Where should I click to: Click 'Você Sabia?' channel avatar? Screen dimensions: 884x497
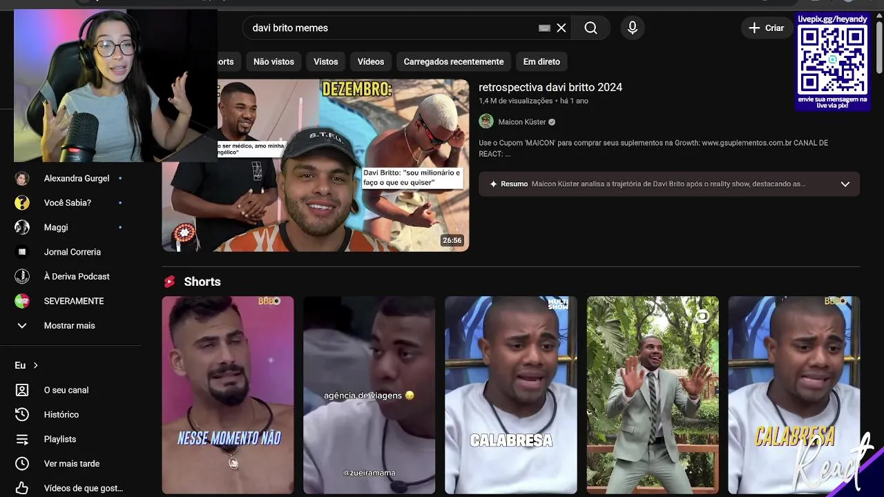point(22,203)
